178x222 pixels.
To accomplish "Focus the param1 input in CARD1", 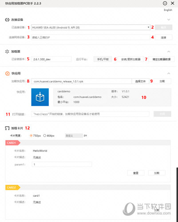I will tap(62, 164).
